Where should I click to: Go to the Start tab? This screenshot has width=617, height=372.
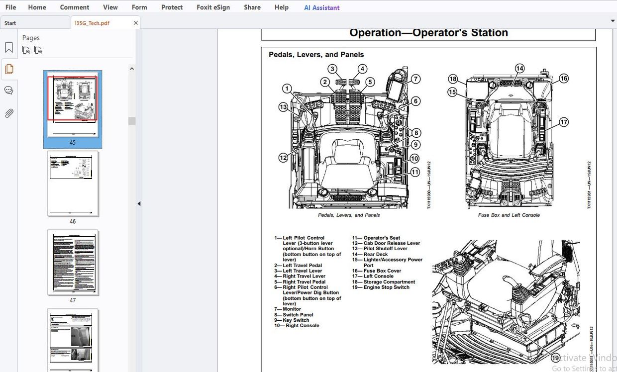(x=10, y=22)
